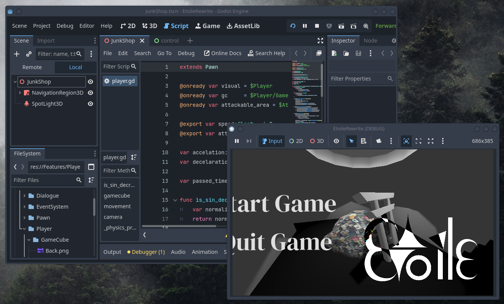
Task: Open the Import dock tab
Action: (46, 41)
